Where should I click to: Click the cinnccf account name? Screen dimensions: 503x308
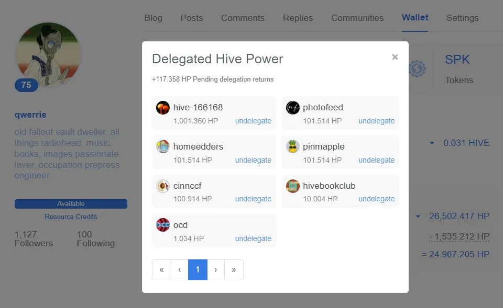[188, 186]
